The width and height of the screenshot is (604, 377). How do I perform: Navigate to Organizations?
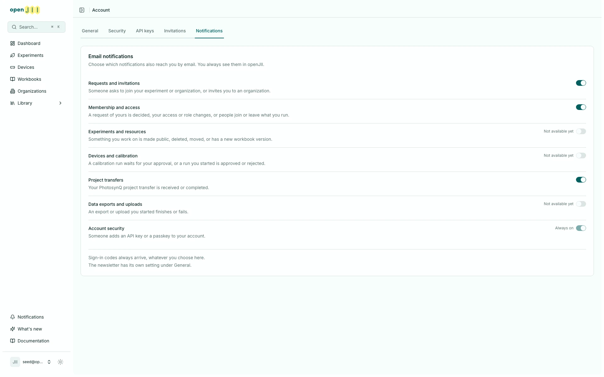(x=36, y=91)
